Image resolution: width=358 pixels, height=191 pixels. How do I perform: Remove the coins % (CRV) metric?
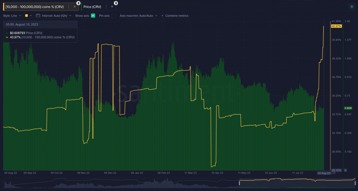(x=74, y=7)
